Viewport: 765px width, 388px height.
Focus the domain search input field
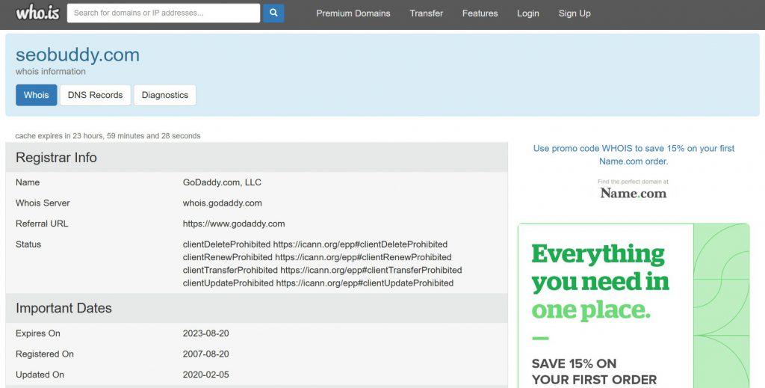pos(164,13)
